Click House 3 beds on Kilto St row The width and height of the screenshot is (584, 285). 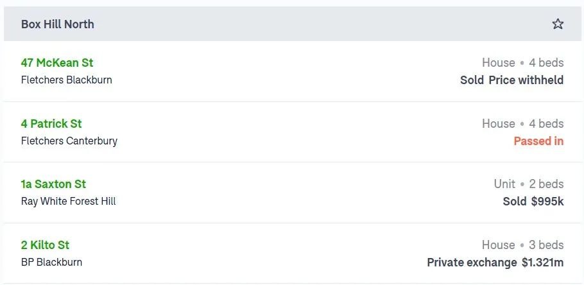(x=523, y=245)
